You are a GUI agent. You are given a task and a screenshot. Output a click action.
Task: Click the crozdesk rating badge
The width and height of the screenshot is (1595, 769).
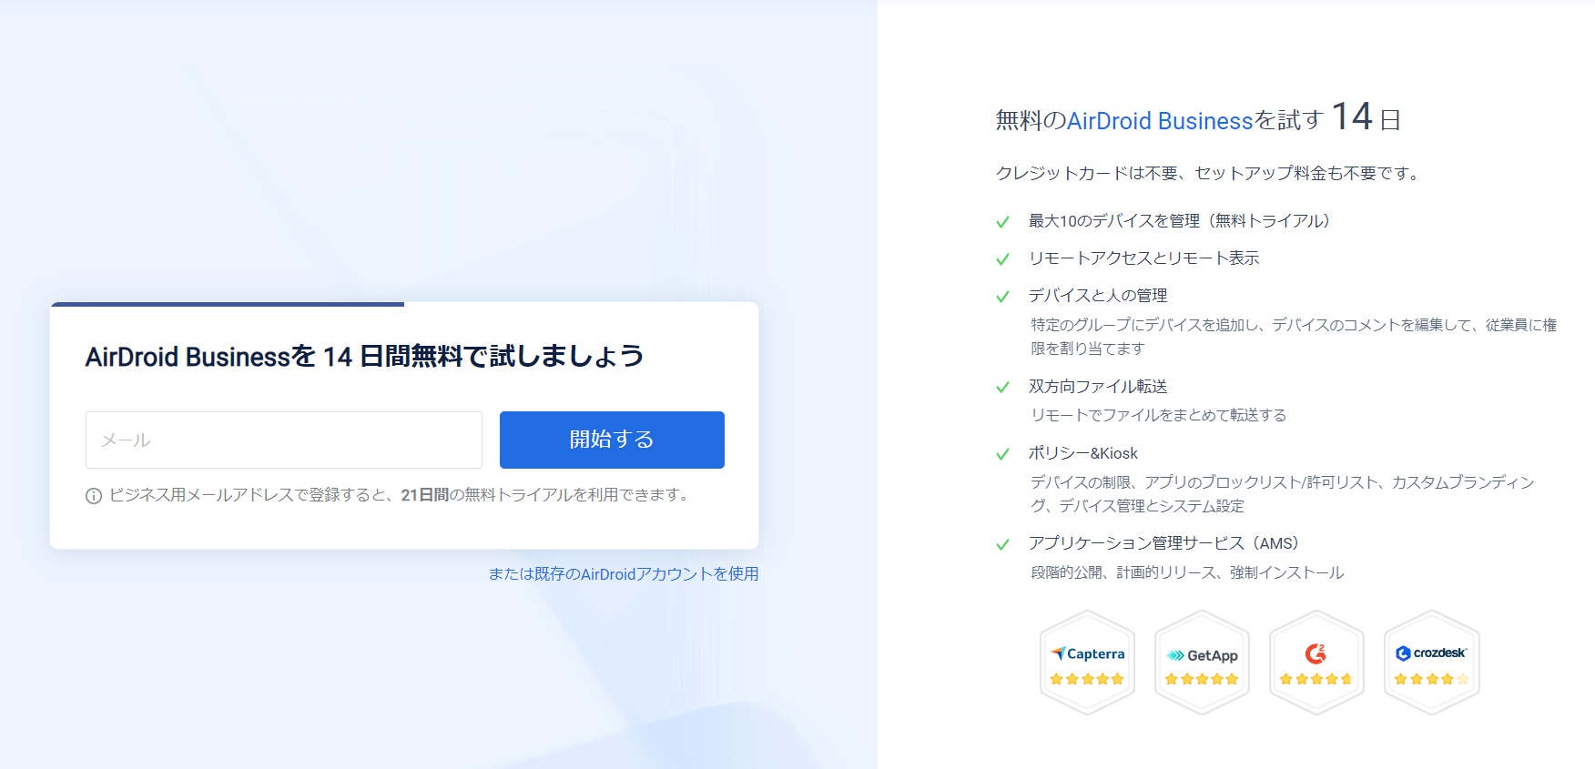tap(1432, 663)
